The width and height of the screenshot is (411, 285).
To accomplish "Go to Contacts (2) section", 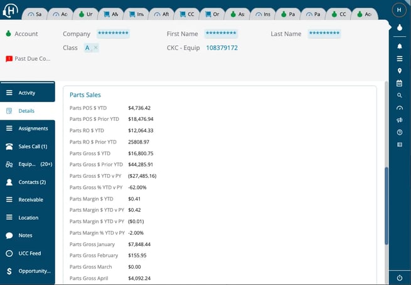I will 32,182.
